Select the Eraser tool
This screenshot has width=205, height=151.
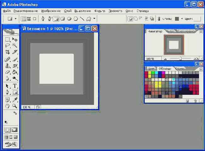point(7,72)
